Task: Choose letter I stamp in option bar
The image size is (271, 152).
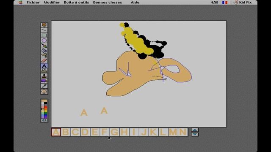Action: point(134,132)
